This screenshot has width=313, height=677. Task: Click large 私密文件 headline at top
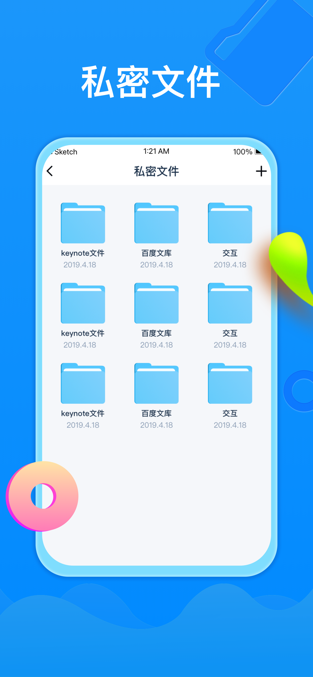[x=150, y=82]
